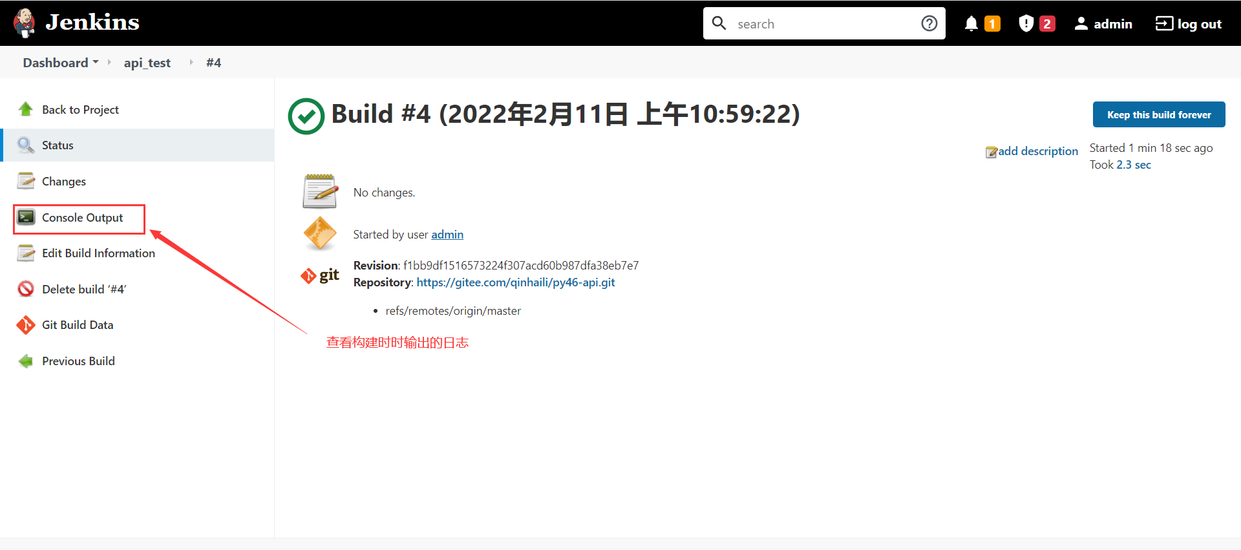Click the admin user link in build cause
Image resolution: width=1241 pixels, height=550 pixels.
(447, 235)
